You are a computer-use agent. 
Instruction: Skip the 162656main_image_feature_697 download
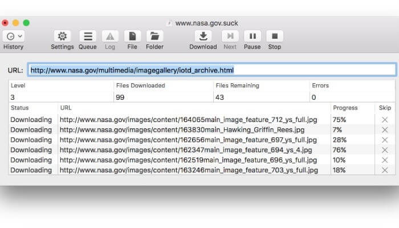pos(385,140)
